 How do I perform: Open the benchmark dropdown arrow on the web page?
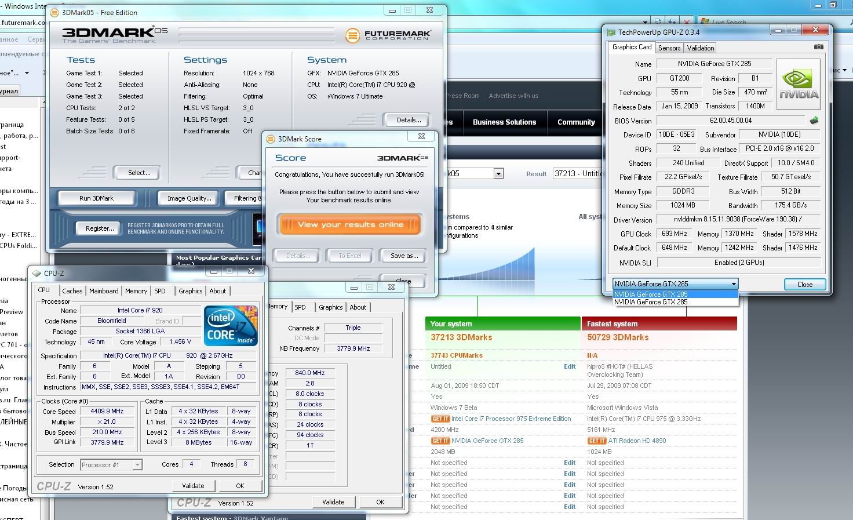[498, 173]
